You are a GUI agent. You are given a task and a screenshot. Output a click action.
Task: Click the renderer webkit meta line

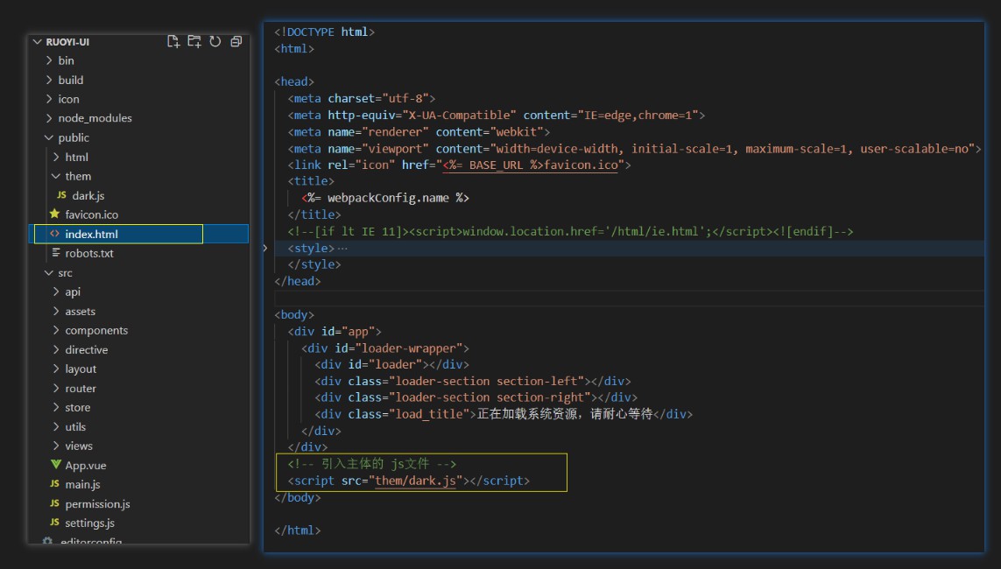(x=419, y=131)
